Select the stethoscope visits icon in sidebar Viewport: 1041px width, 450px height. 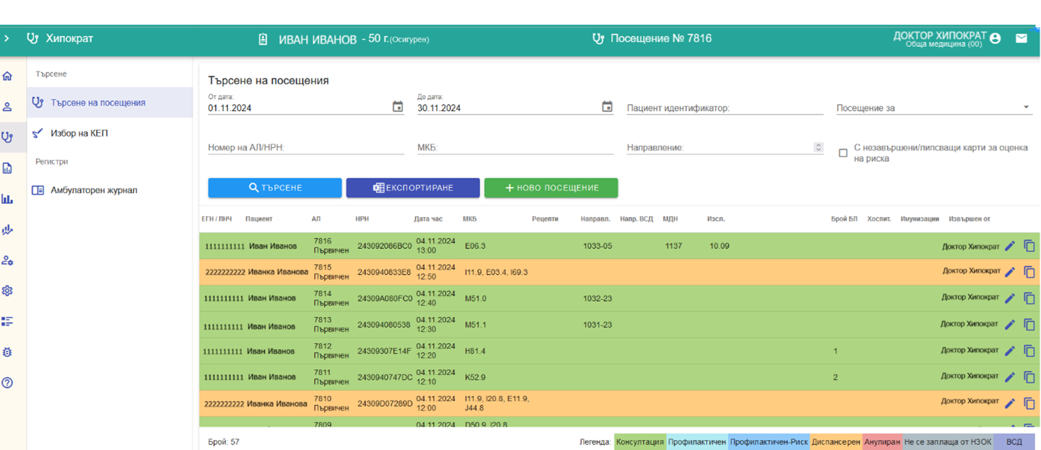pyautogui.click(x=7, y=137)
